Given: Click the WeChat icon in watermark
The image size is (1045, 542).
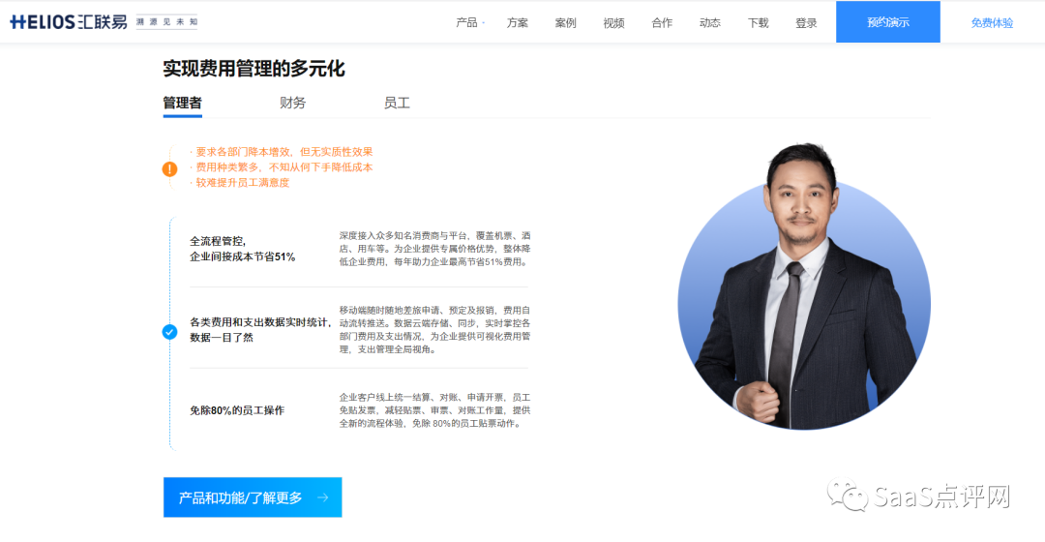Looking at the screenshot, I should [x=847, y=496].
